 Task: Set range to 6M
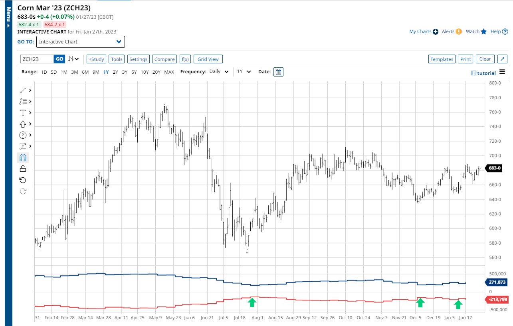[85, 72]
